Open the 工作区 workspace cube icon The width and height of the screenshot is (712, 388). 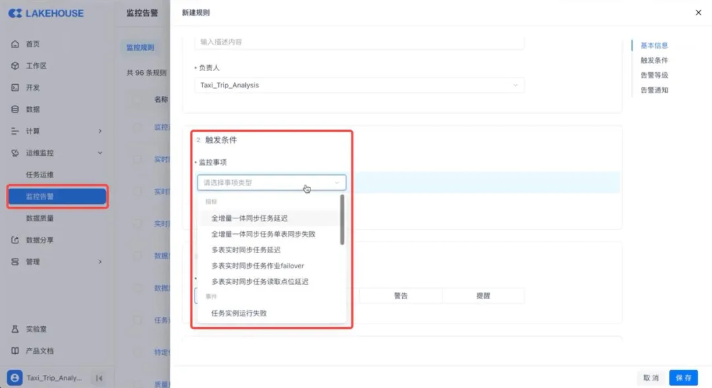(15, 66)
